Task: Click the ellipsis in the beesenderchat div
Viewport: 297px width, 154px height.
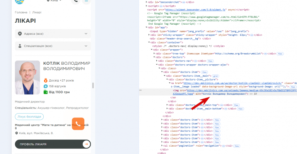Action: 184,2
